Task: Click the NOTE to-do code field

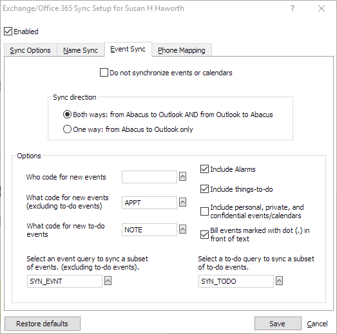Action: coord(149,230)
